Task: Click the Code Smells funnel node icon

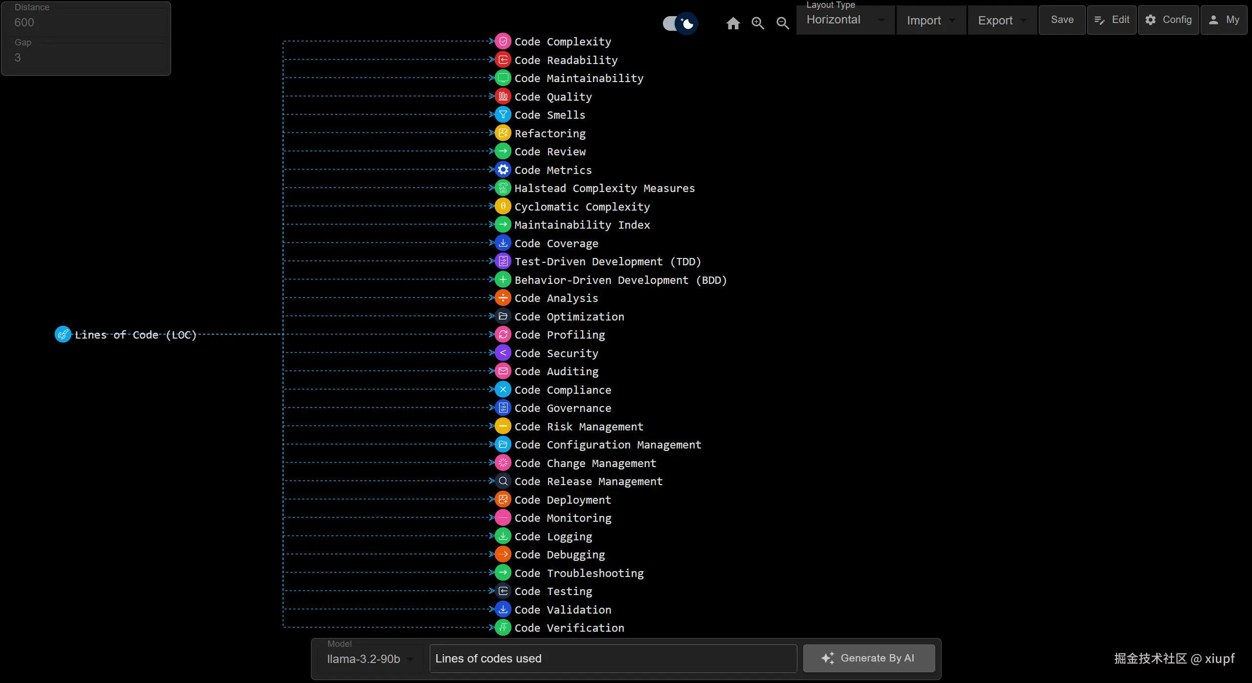Action: pyautogui.click(x=503, y=115)
